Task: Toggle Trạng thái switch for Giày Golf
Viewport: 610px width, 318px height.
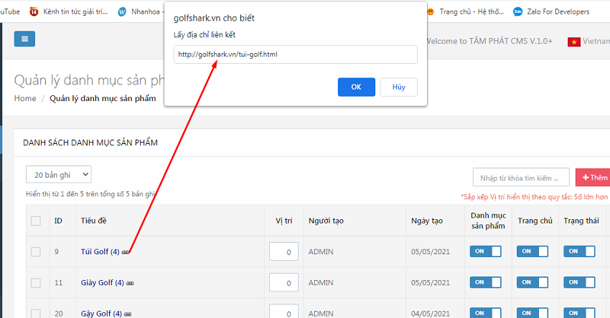Action: coord(579,282)
